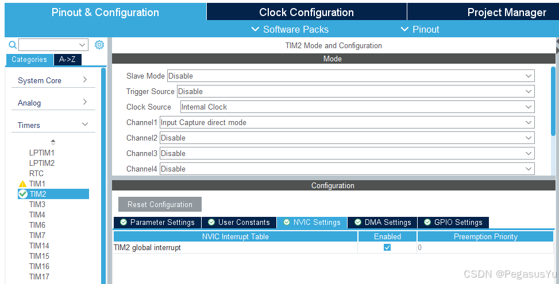Screen dimensions: 559x284
Task: Enable checkbox for TIM2 global interrupt
Action: 387,247
